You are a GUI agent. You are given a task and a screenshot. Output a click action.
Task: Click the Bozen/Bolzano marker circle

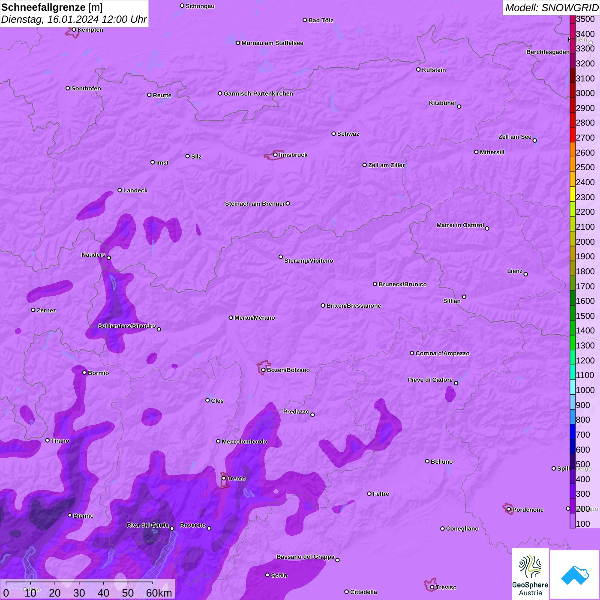[263, 370]
